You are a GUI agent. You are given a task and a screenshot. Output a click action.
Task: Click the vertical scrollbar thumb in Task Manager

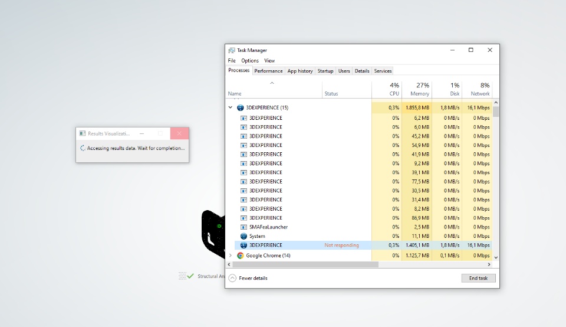[496, 111]
